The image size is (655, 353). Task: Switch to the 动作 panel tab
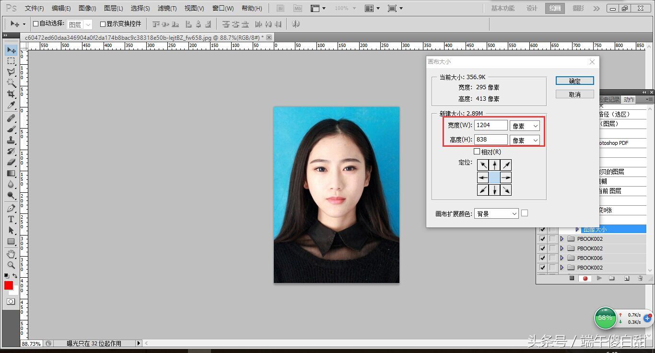tap(629, 100)
